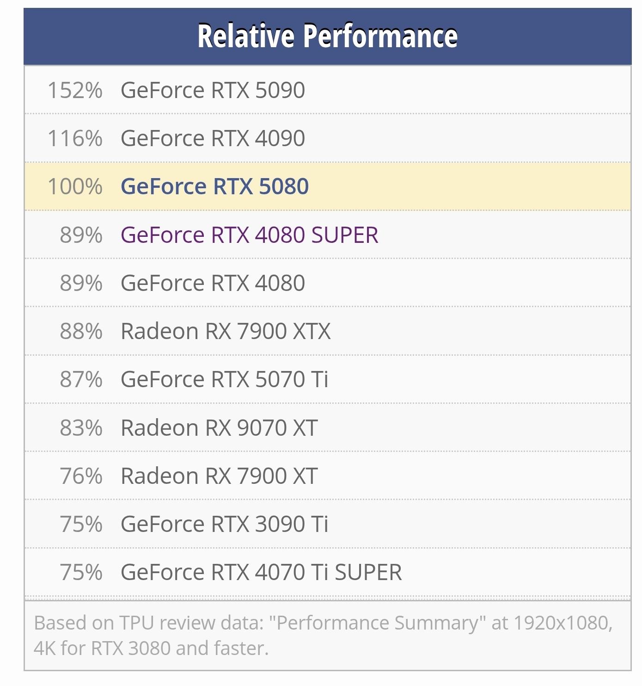Click the 116% performance value

pyautogui.click(x=75, y=138)
